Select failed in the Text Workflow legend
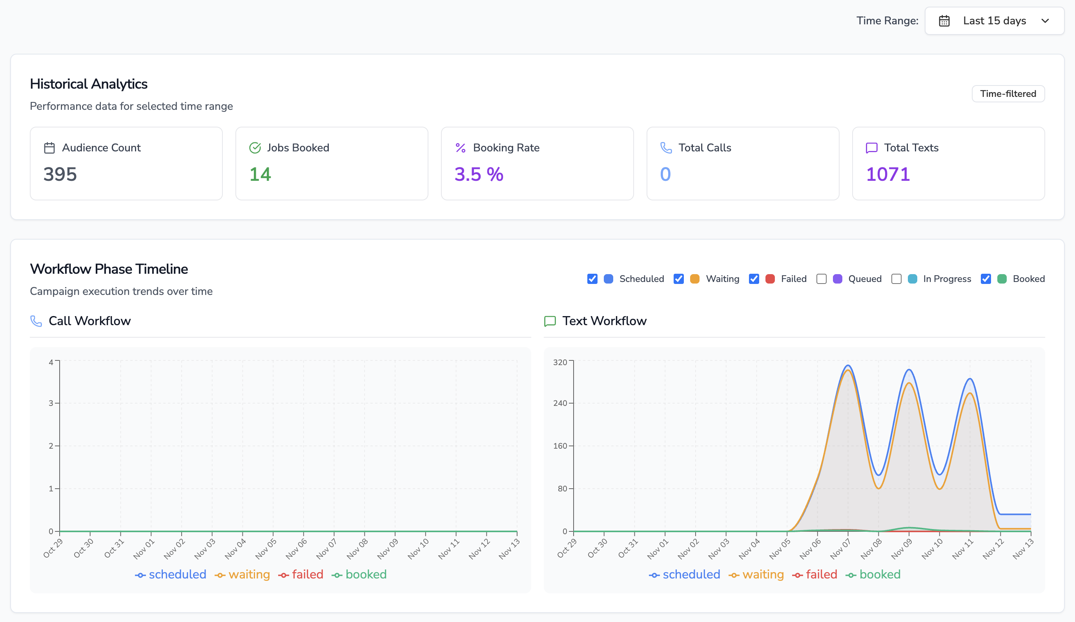This screenshot has height=622, width=1075. coord(822,574)
